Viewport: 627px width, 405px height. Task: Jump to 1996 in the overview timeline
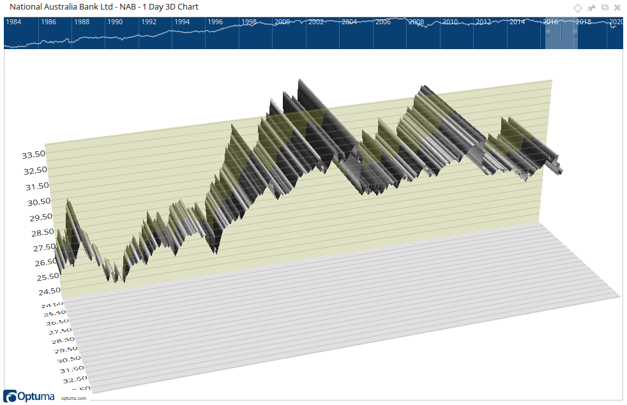(x=215, y=22)
